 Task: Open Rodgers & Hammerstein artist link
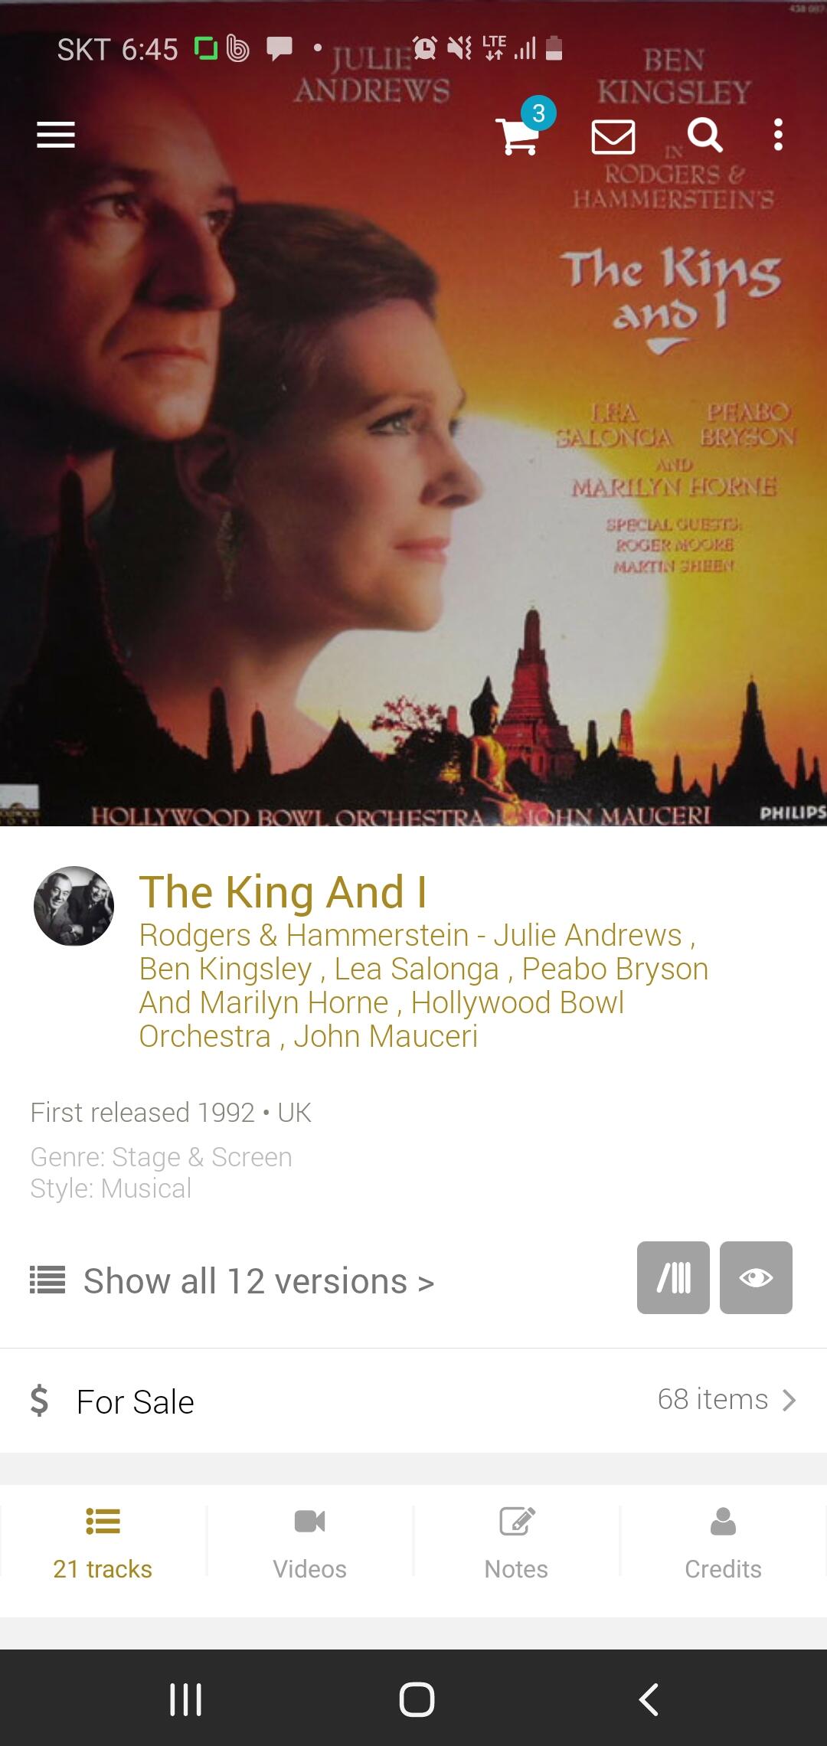click(x=303, y=935)
